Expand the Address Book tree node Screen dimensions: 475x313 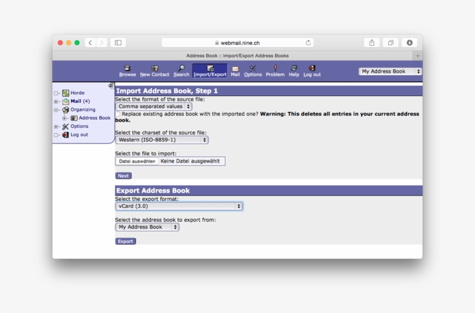(x=64, y=119)
